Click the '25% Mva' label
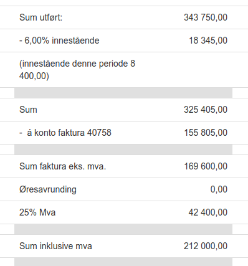The image size is (248, 266). click(x=37, y=212)
